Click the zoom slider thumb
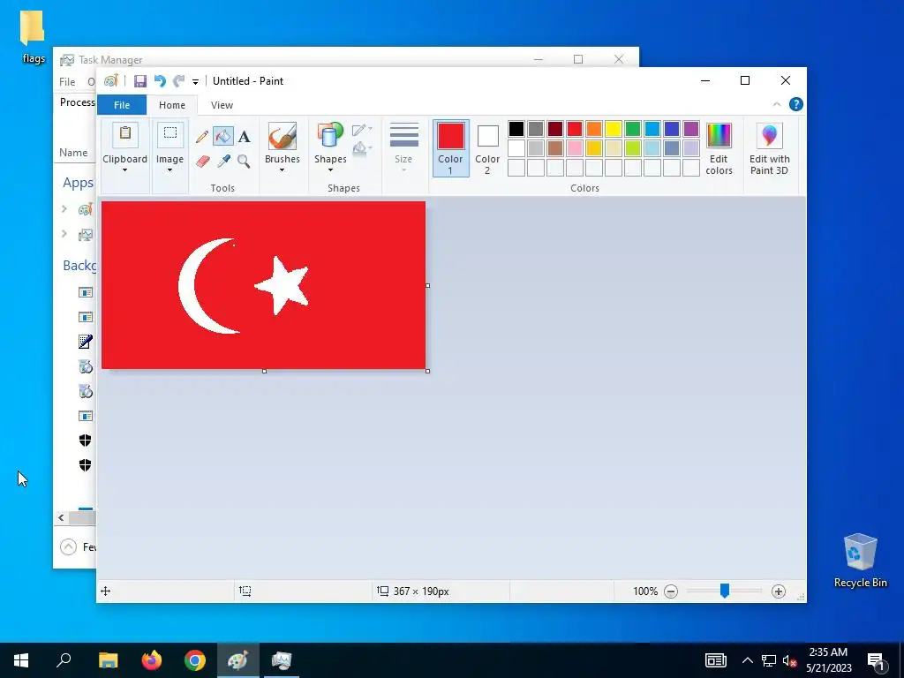Screen dimensions: 904x678 pos(725,591)
